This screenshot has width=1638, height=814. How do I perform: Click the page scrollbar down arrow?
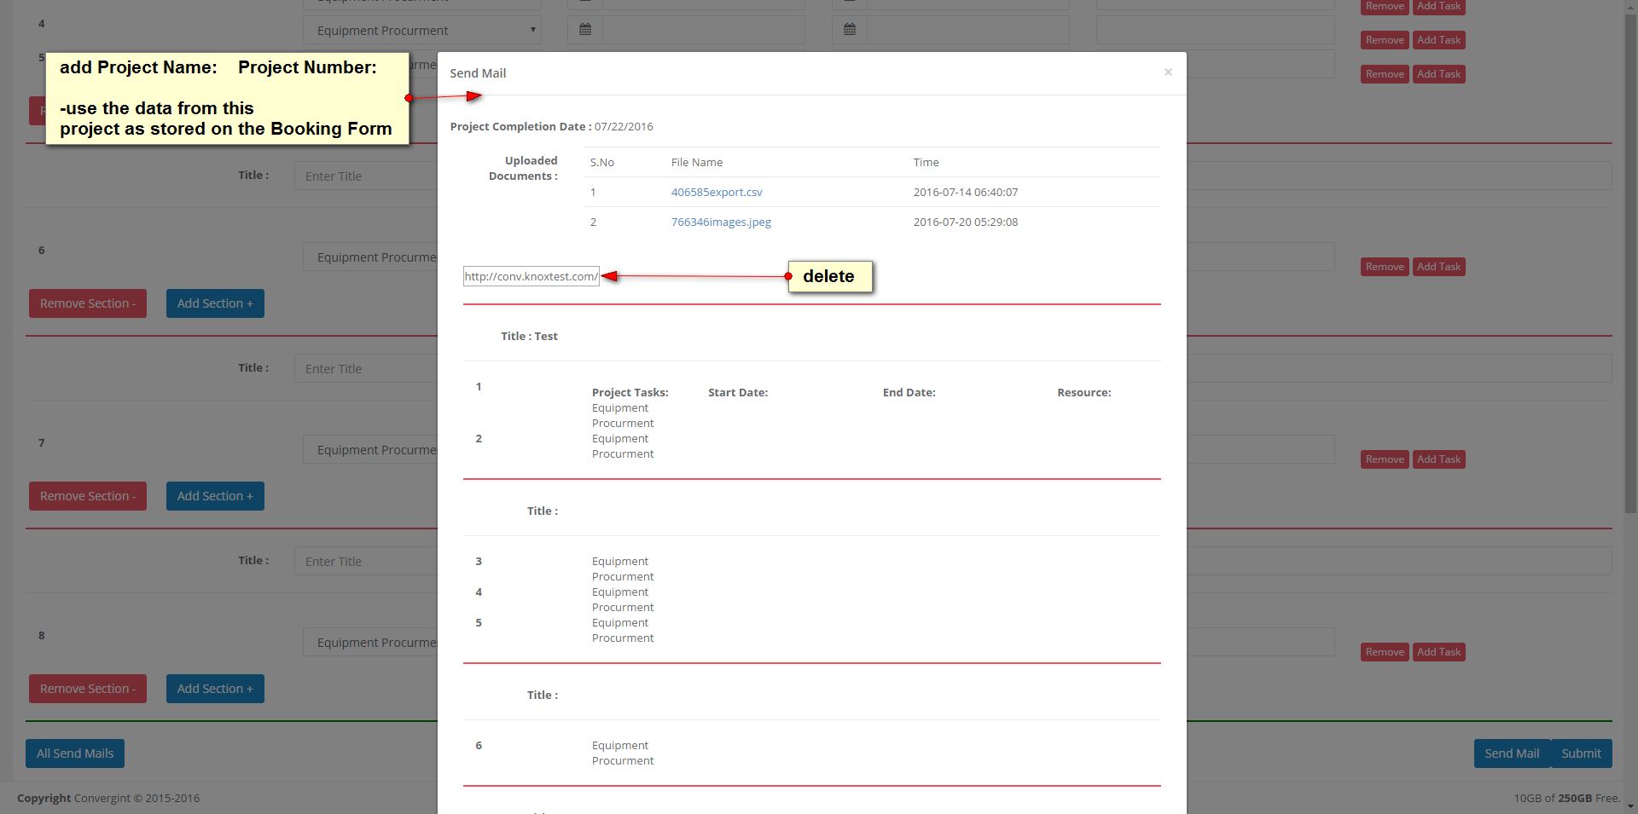pyautogui.click(x=1631, y=806)
